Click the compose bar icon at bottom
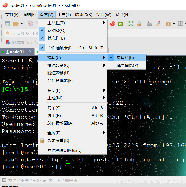This screenshot has width=186, height=187. pyautogui.click(x=4, y=180)
